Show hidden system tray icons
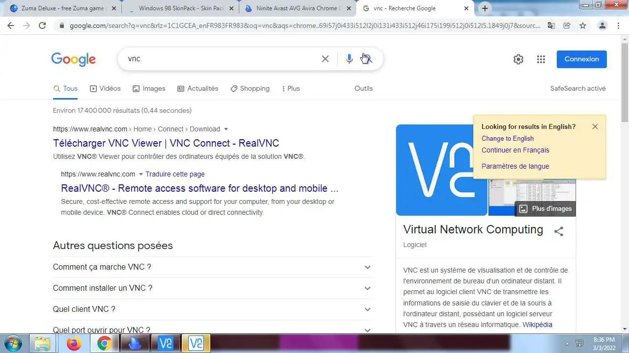Viewport: 629px width, 353px height. [x=568, y=343]
